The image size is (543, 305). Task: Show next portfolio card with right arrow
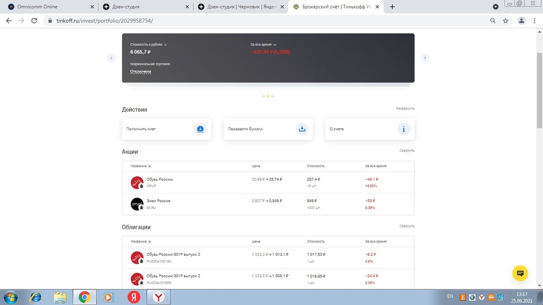tap(425, 58)
